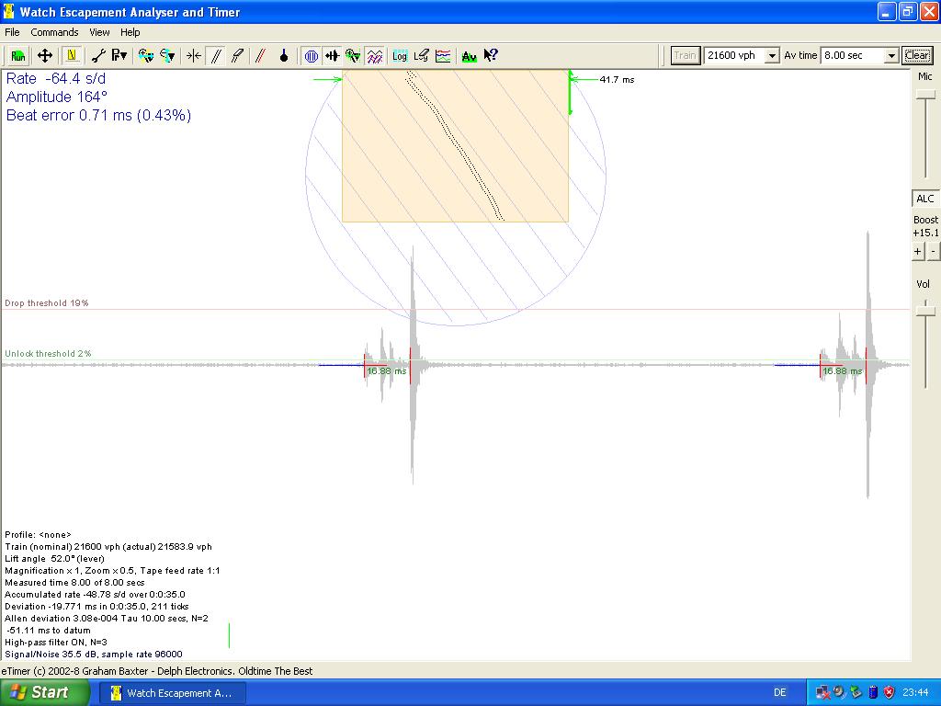The image size is (941, 706).
Task: Click the pendulum icon in toolbar
Action: 284,55
